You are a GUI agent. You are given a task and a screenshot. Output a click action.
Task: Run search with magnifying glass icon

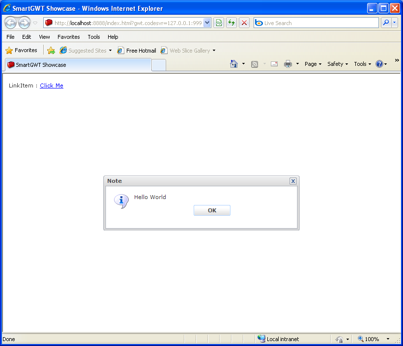coord(386,23)
